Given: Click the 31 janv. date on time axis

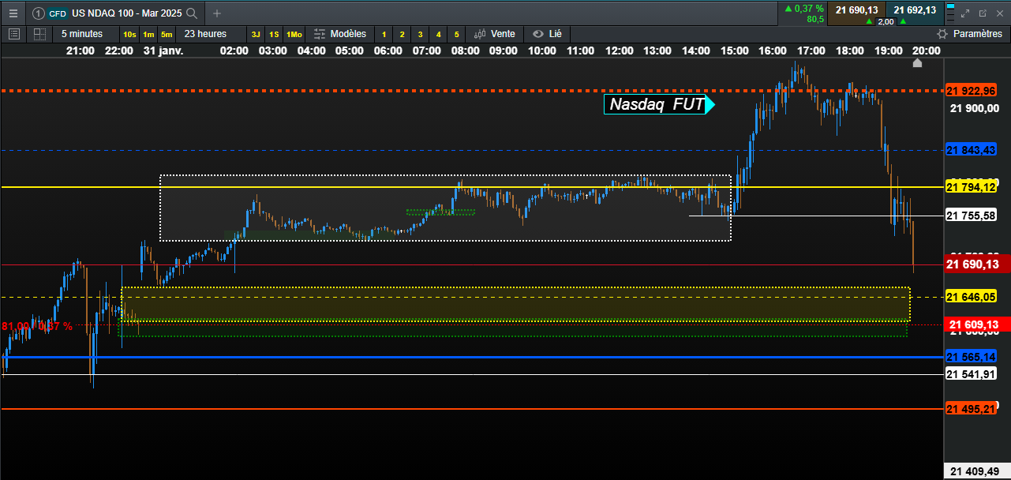Looking at the screenshot, I should click(163, 51).
